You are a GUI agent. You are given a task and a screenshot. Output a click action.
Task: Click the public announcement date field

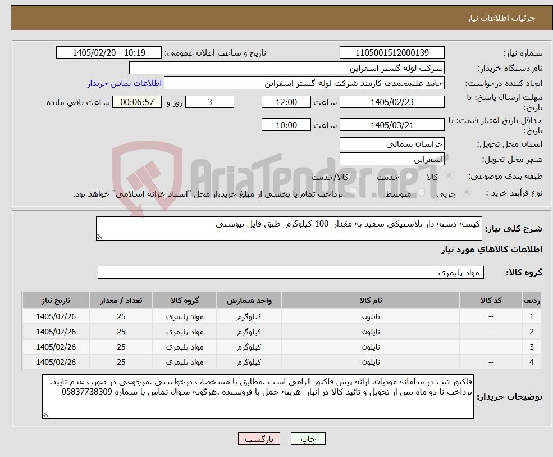pyautogui.click(x=108, y=53)
